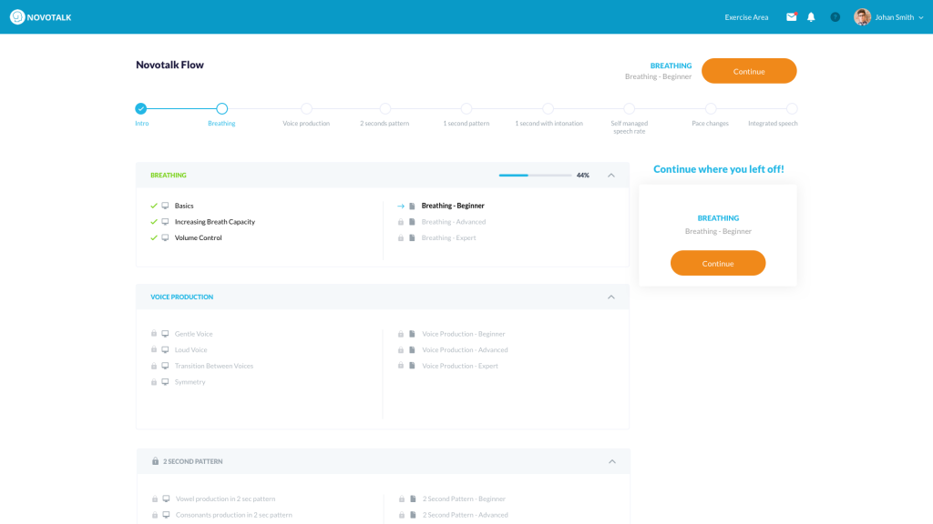Image resolution: width=933 pixels, height=524 pixels.
Task: Collapse the Breathing section chevron
Action: point(611,175)
